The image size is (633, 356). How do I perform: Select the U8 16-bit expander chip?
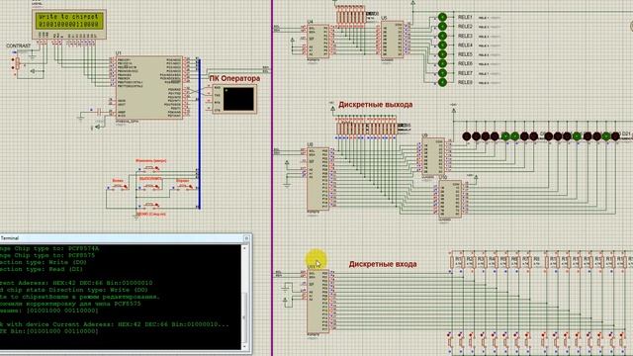click(318, 179)
